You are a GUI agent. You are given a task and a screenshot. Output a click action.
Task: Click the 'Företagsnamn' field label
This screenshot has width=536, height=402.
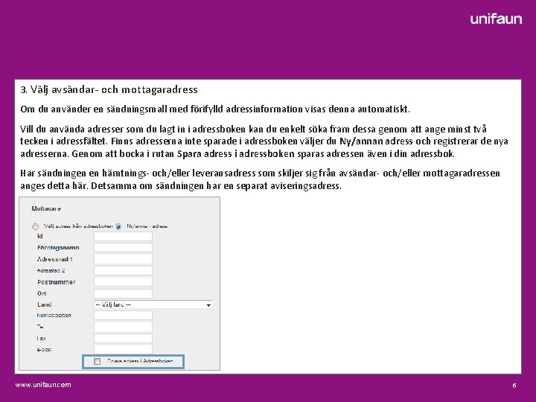pos(58,247)
